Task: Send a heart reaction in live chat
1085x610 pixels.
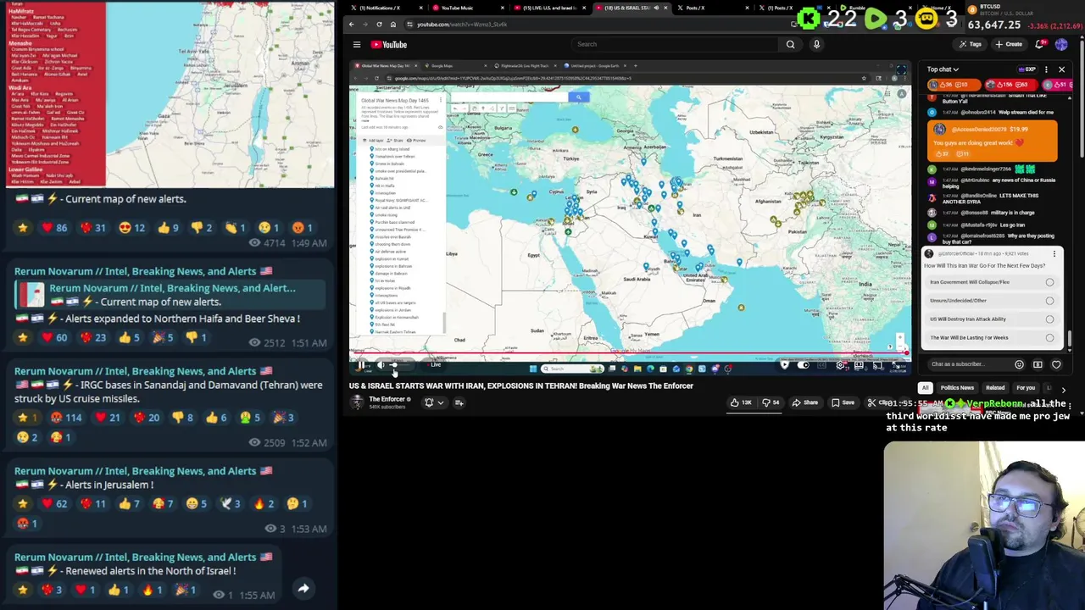Action: tap(1056, 364)
